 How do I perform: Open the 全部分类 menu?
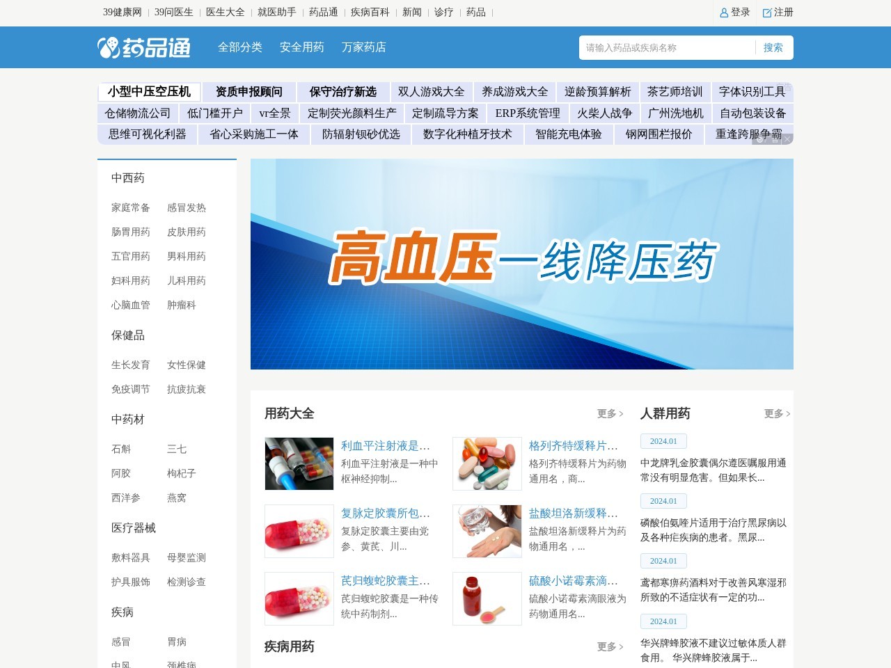pos(241,47)
